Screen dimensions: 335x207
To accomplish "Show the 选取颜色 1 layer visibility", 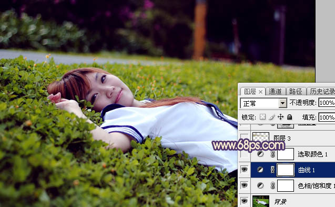I will (x=245, y=154).
